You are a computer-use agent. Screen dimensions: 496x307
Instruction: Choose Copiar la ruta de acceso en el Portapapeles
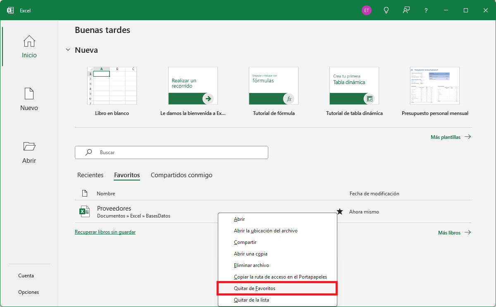[277, 277]
